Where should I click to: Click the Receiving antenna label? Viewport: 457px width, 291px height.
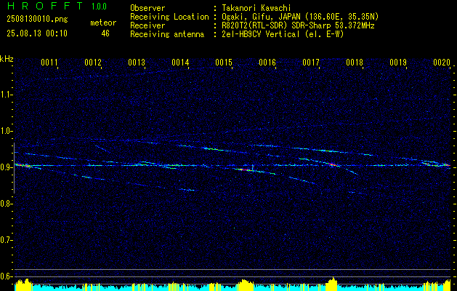pos(167,34)
